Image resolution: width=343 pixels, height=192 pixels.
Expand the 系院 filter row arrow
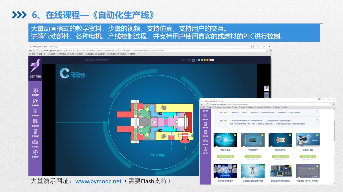click(317, 120)
